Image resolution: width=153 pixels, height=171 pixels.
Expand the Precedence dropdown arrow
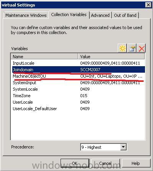click(123, 147)
